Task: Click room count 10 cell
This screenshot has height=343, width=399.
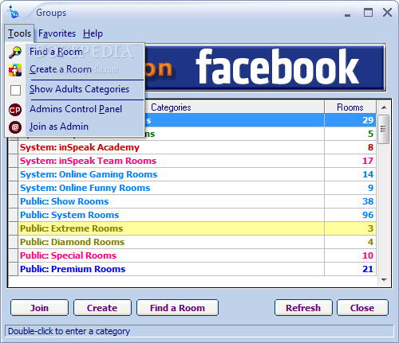Action: click(x=350, y=255)
